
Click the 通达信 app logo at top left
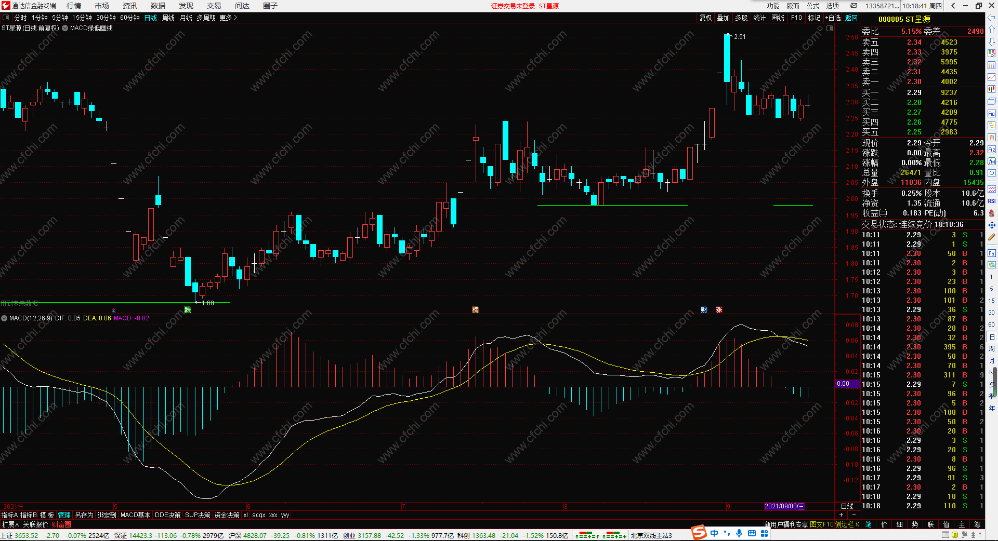[x=6, y=6]
